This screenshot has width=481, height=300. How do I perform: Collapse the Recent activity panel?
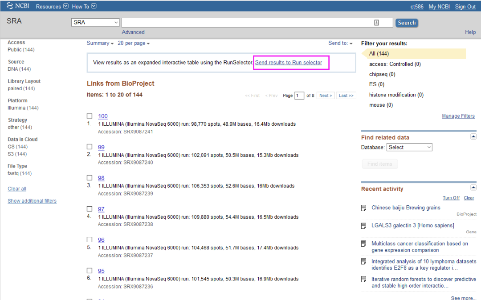click(473, 188)
